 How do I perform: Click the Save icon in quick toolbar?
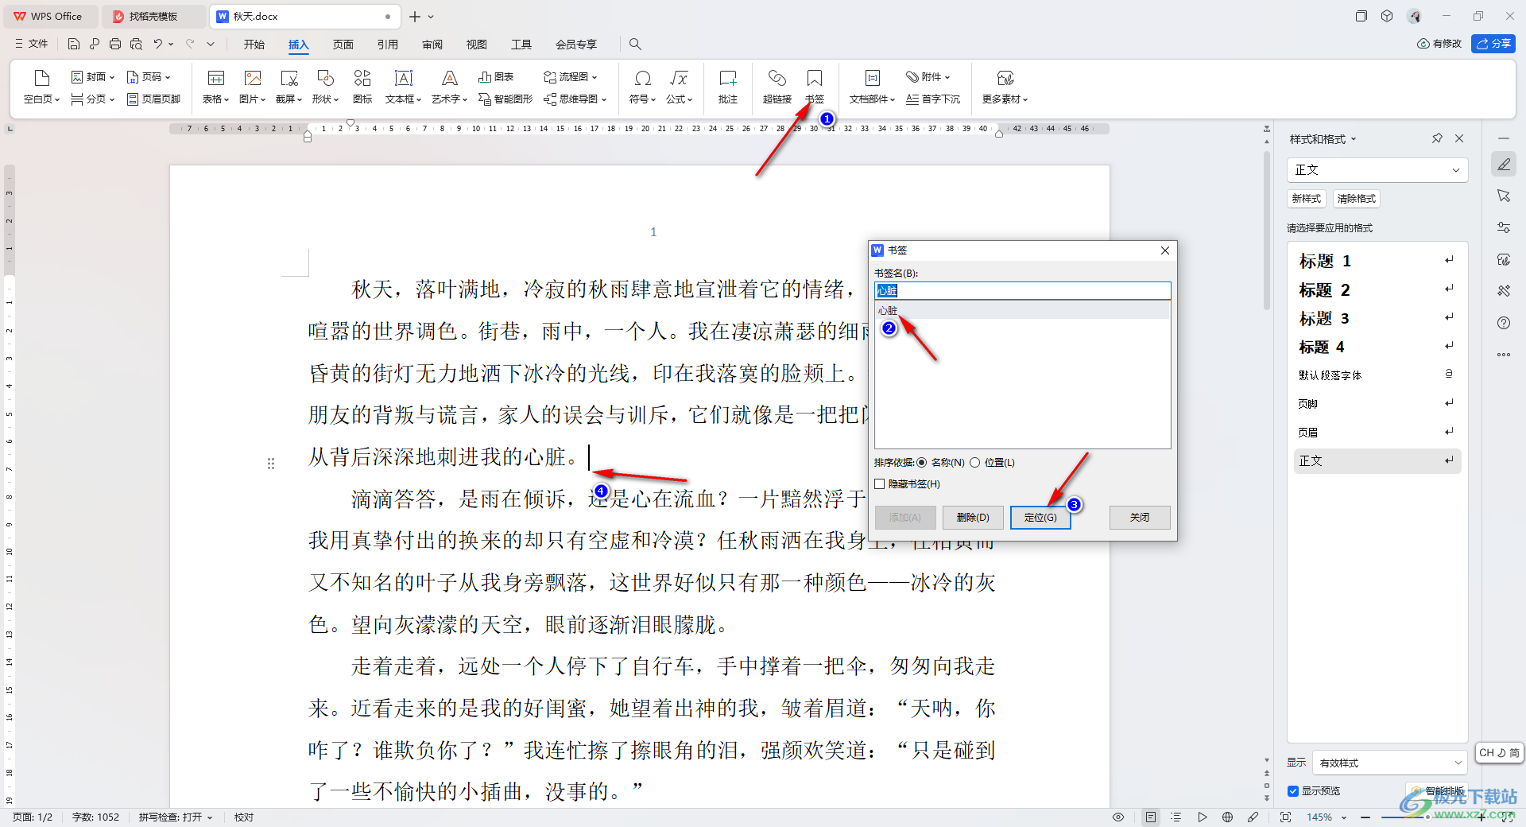[x=74, y=44]
